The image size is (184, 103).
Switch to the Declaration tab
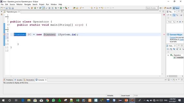coord(29,80)
